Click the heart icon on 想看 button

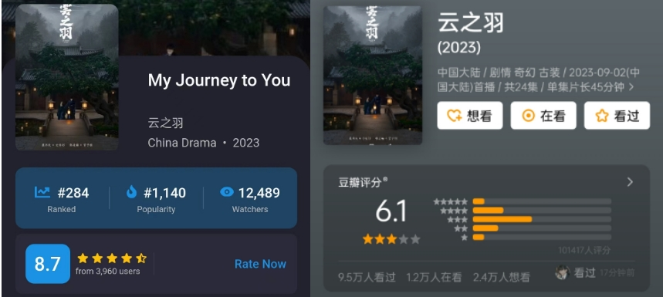click(x=455, y=116)
